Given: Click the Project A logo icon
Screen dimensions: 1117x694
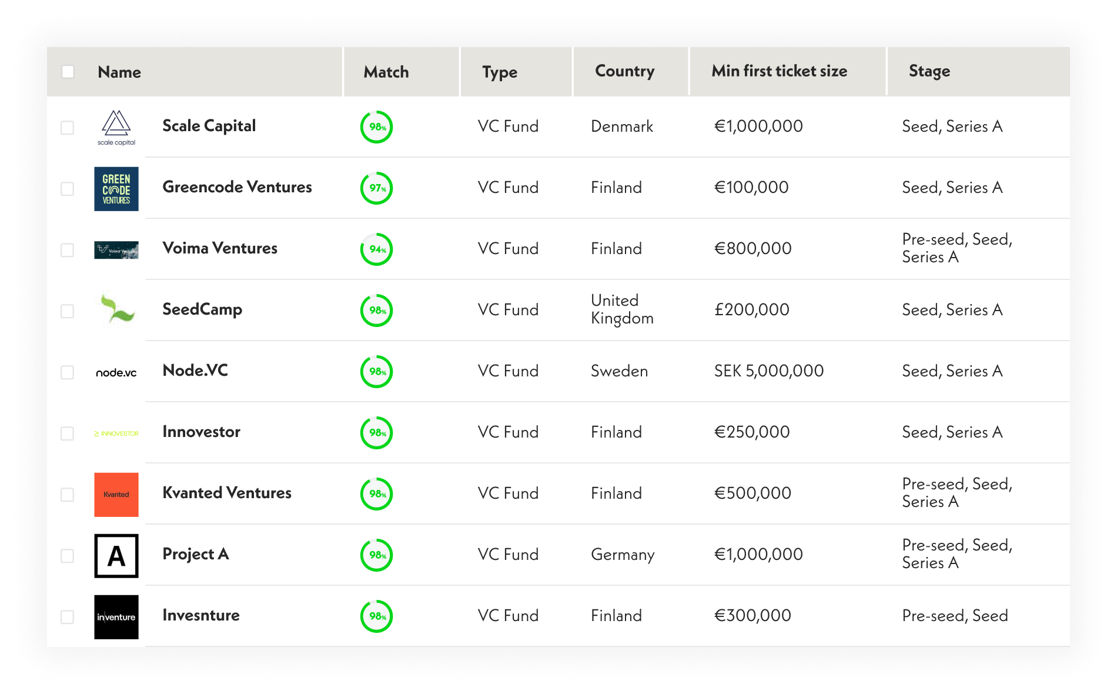Looking at the screenshot, I should coord(116,556).
